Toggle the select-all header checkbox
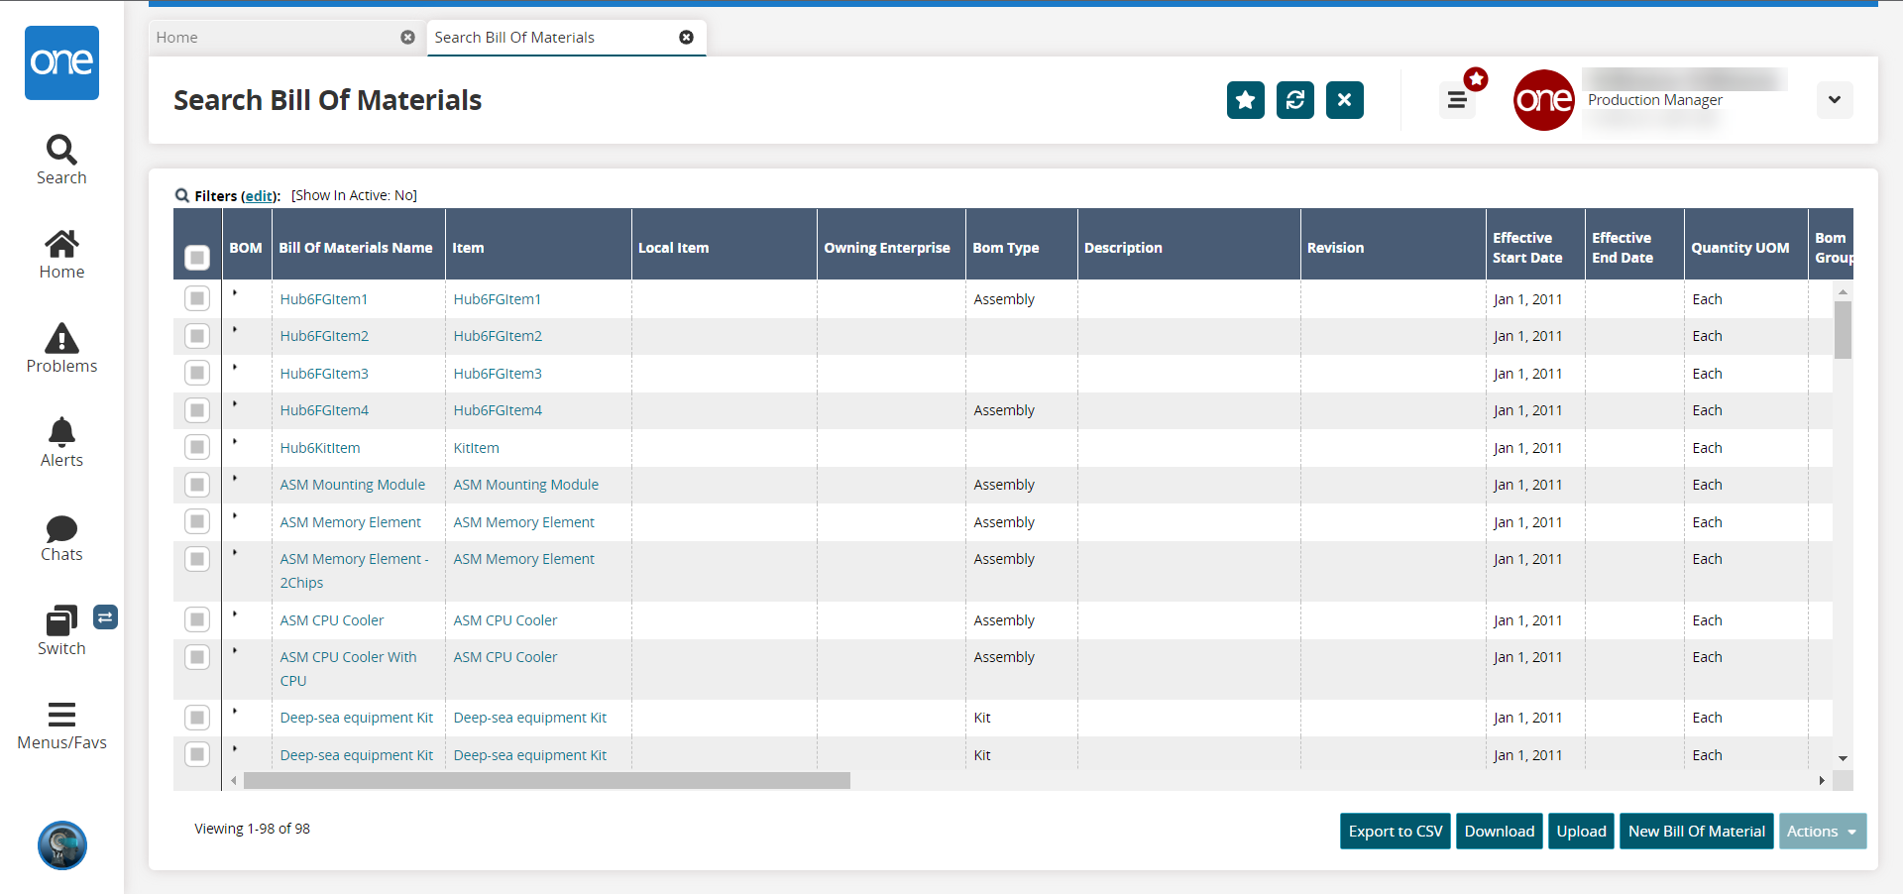Screen dimensions: 1903x894 (x=197, y=258)
